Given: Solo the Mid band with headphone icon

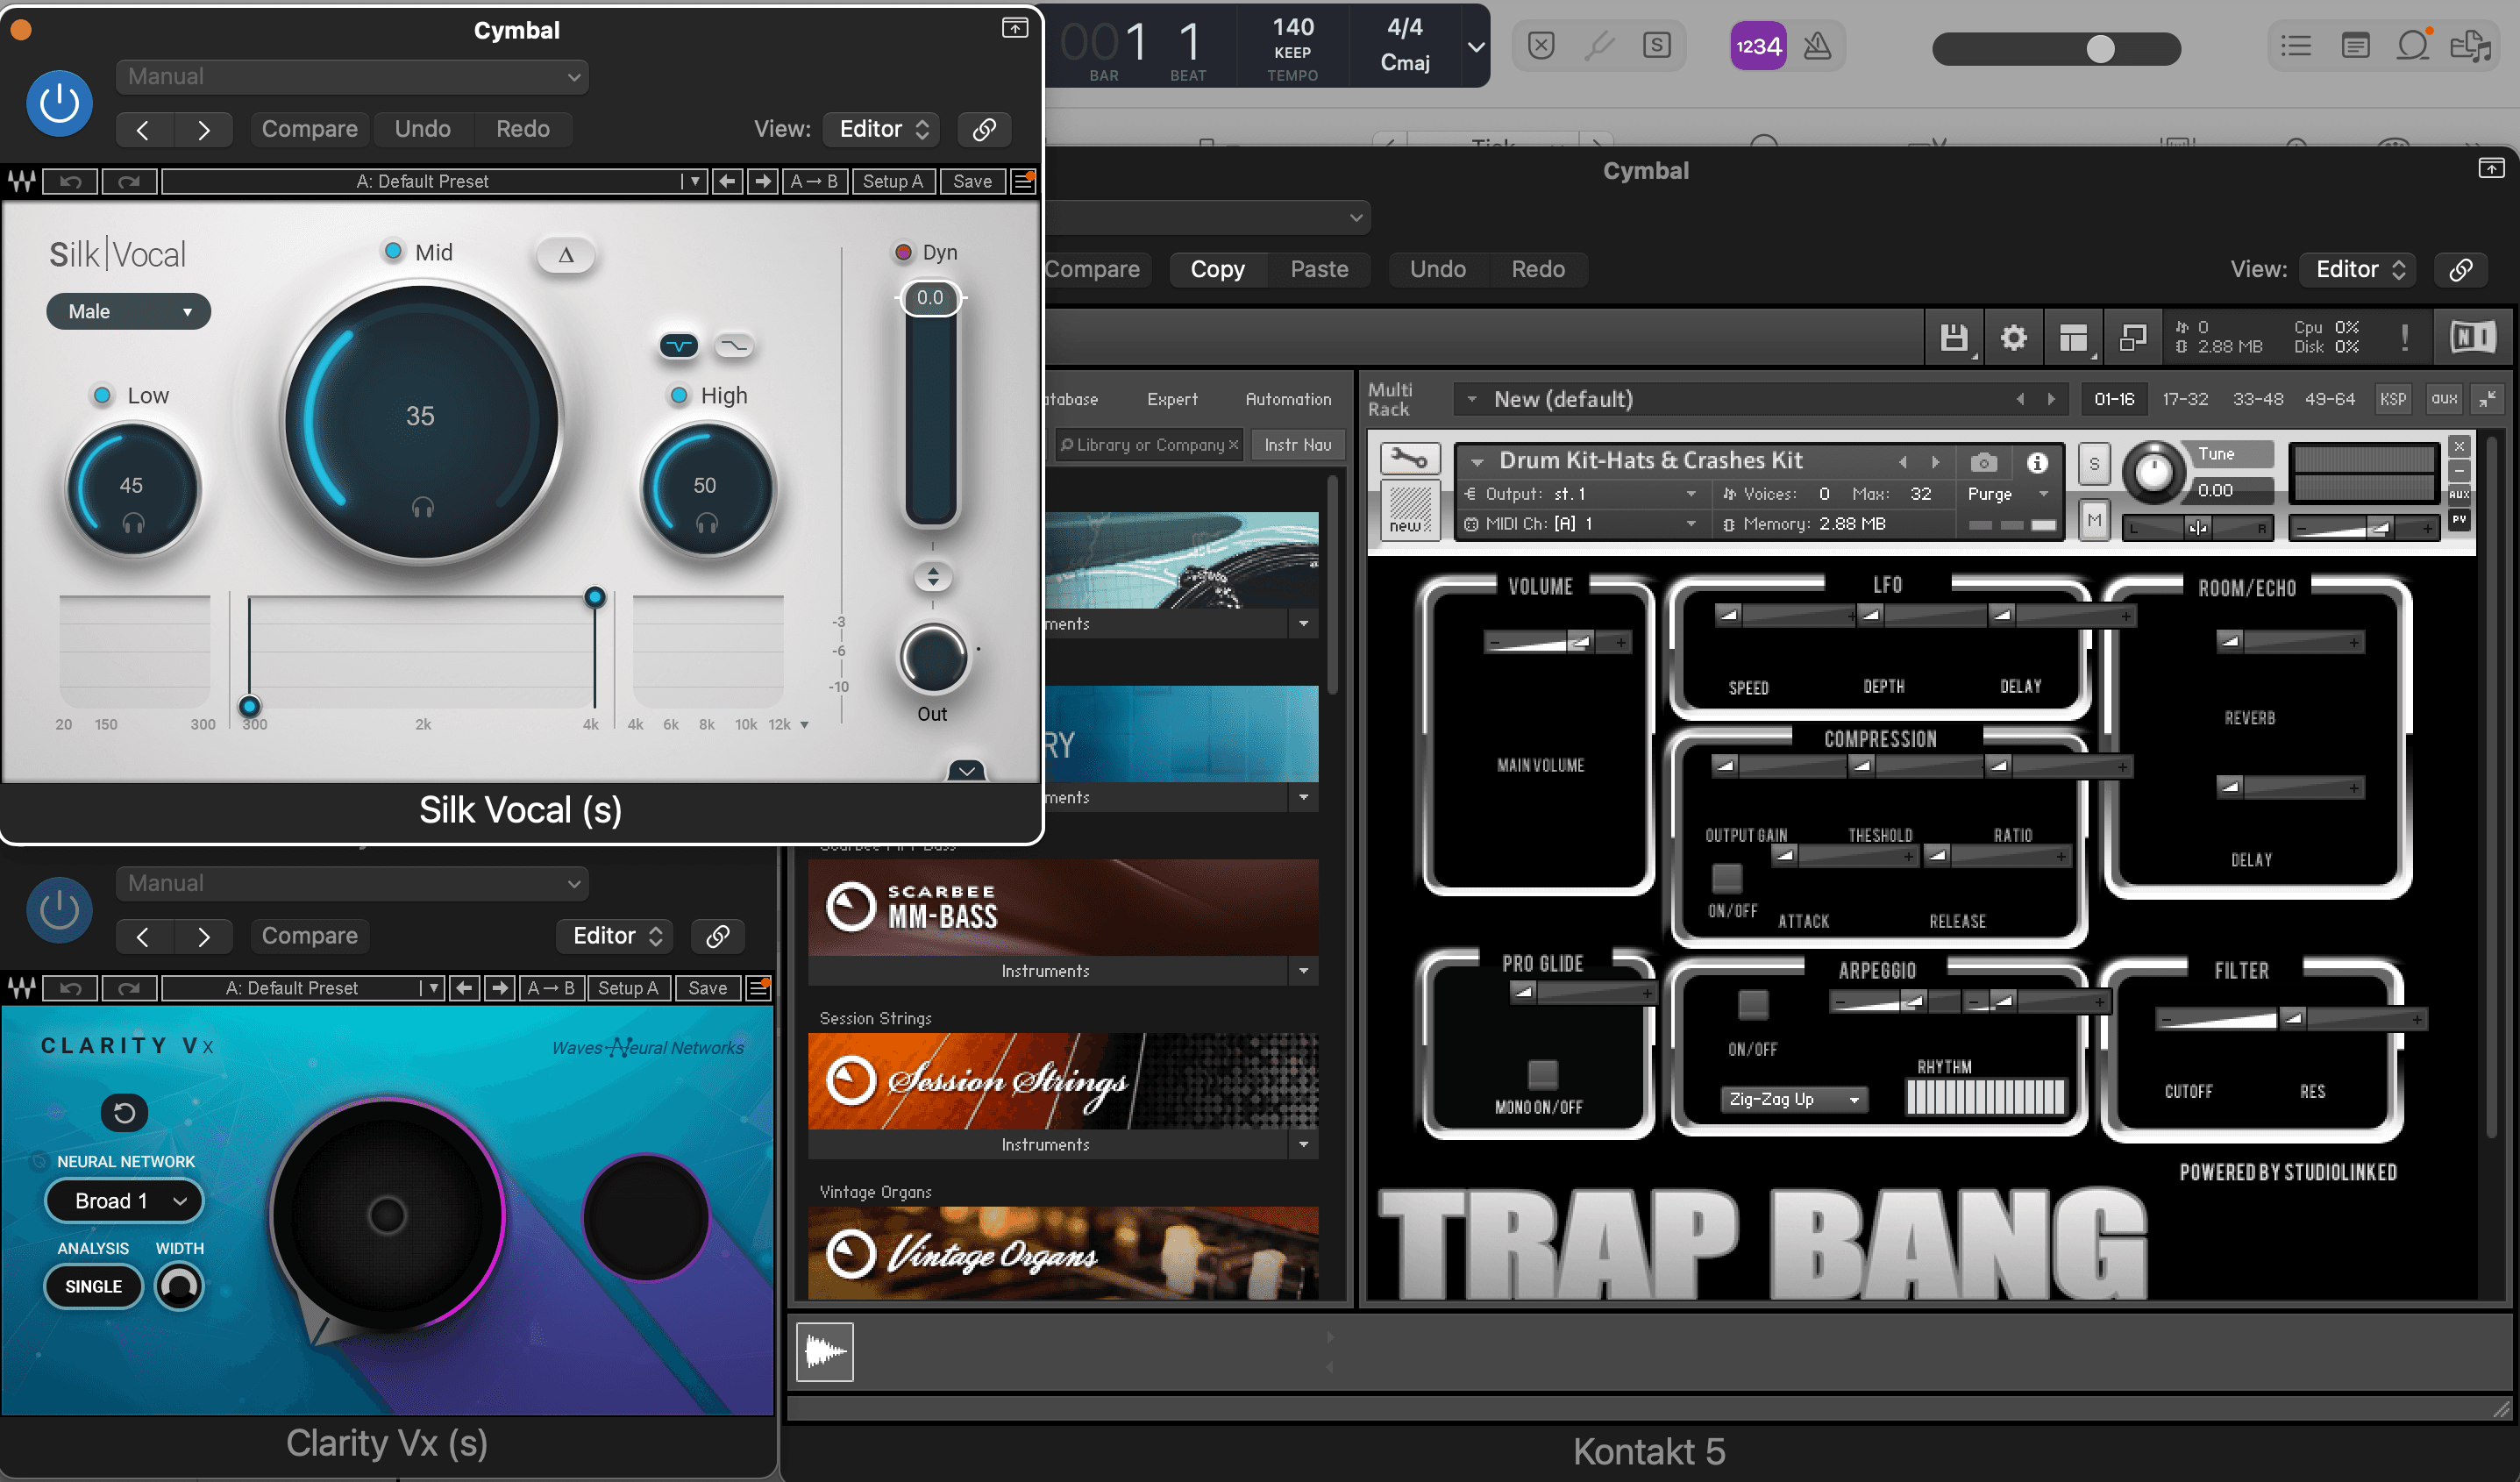Looking at the screenshot, I should (423, 508).
